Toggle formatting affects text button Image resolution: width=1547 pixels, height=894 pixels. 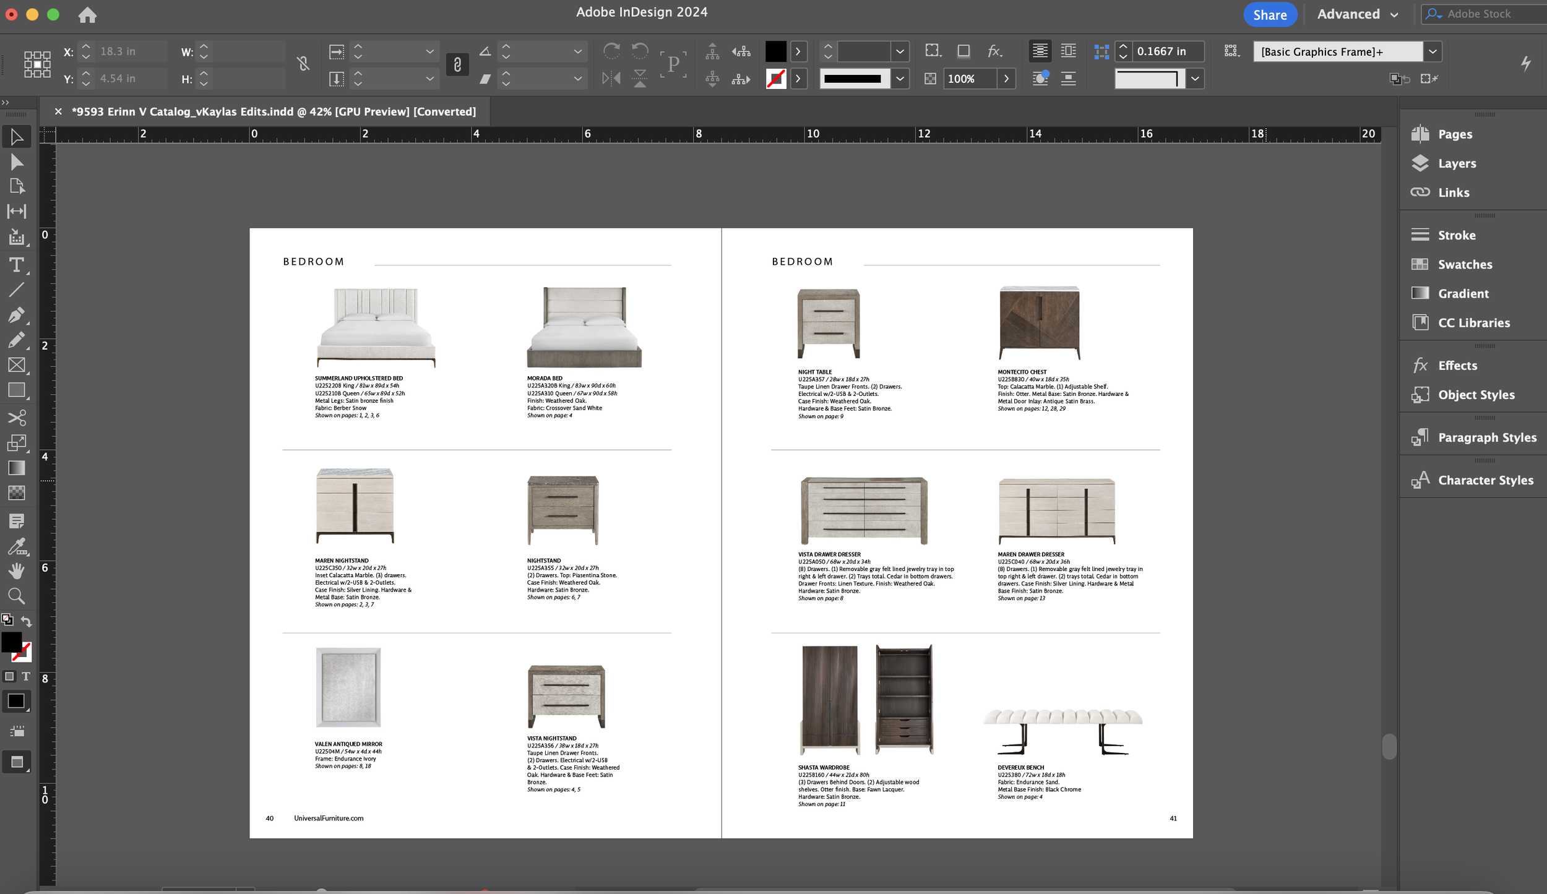point(26,676)
